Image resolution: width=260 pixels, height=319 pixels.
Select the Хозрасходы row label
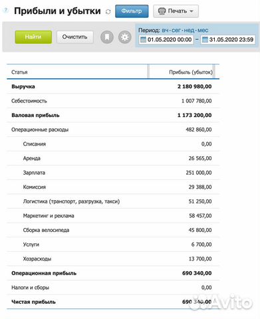click(x=37, y=259)
